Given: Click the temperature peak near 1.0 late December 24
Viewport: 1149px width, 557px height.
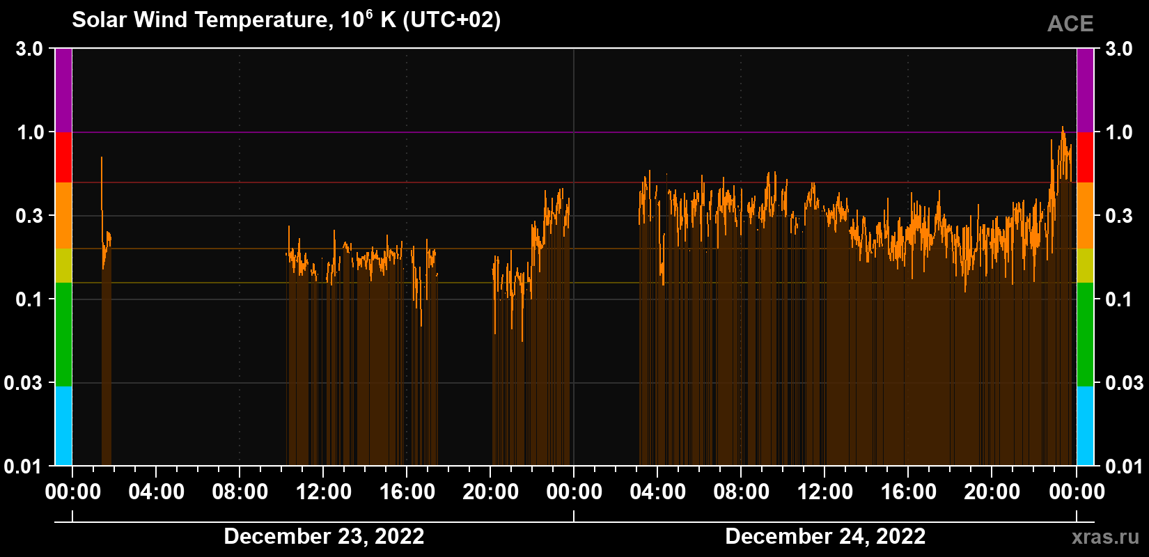Looking at the screenshot, I should point(1063,128).
